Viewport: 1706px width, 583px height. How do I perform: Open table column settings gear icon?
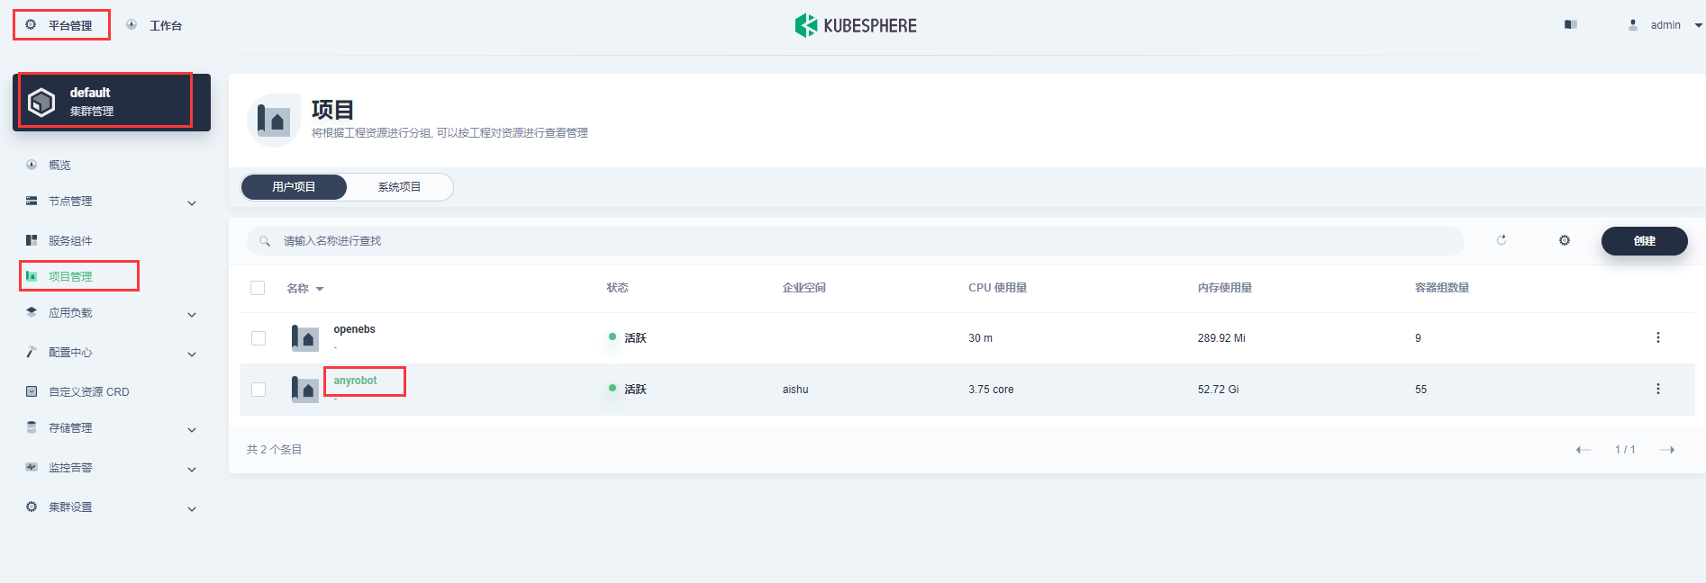[x=1565, y=240]
